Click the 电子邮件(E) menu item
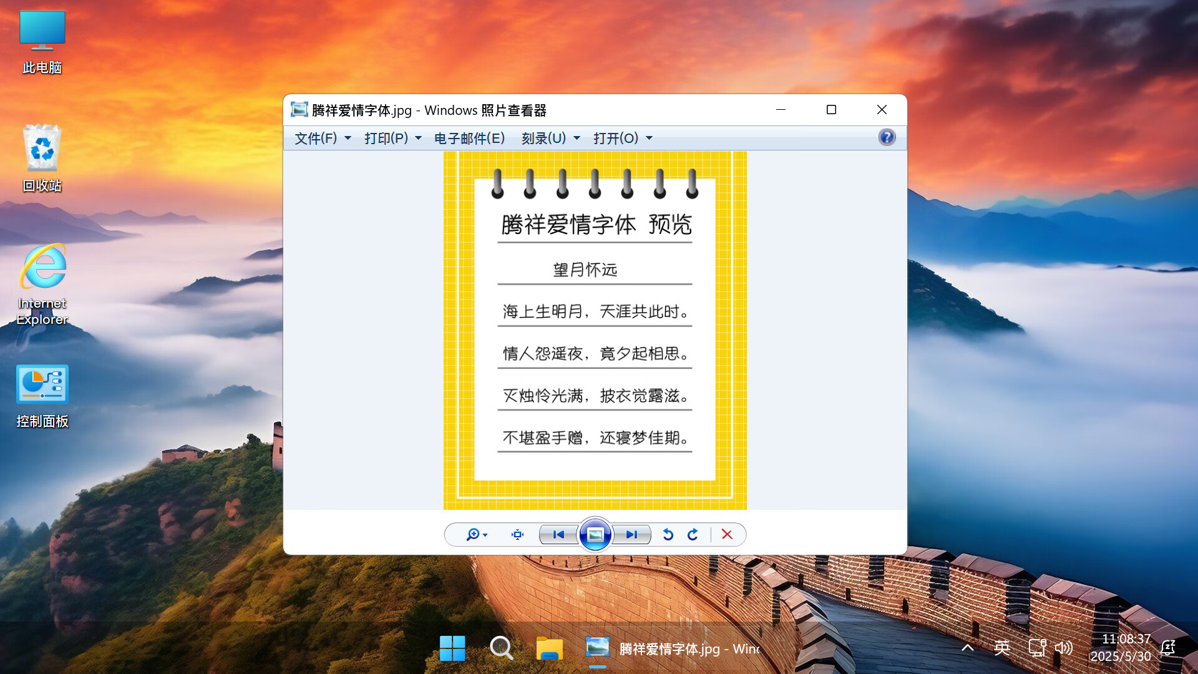The width and height of the screenshot is (1198, 674). click(469, 138)
